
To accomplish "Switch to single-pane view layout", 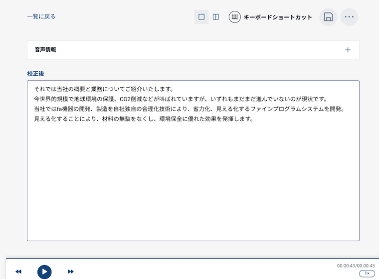I will [201, 17].
